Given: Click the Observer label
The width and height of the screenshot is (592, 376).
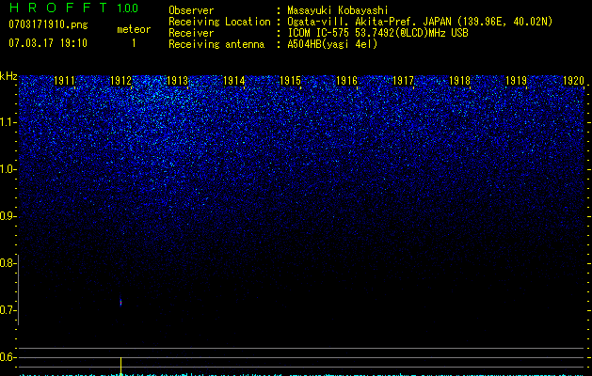Looking at the screenshot, I should [x=191, y=10].
